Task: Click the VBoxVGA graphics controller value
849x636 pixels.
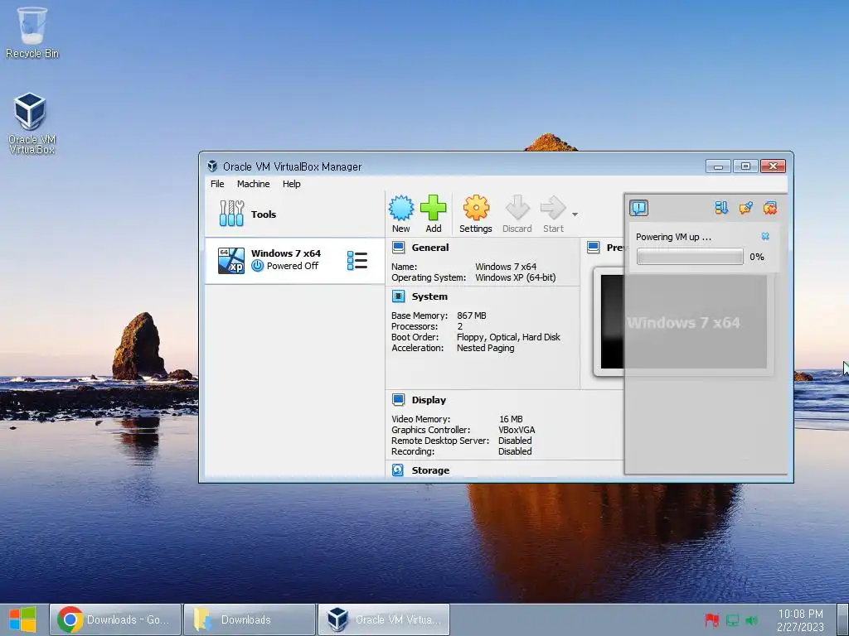Action: (x=517, y=430)
